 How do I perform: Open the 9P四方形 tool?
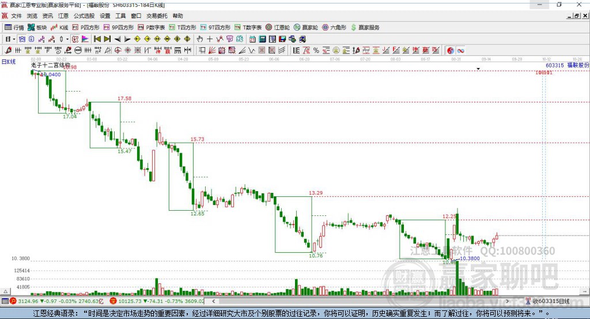[x=119, y=28]
